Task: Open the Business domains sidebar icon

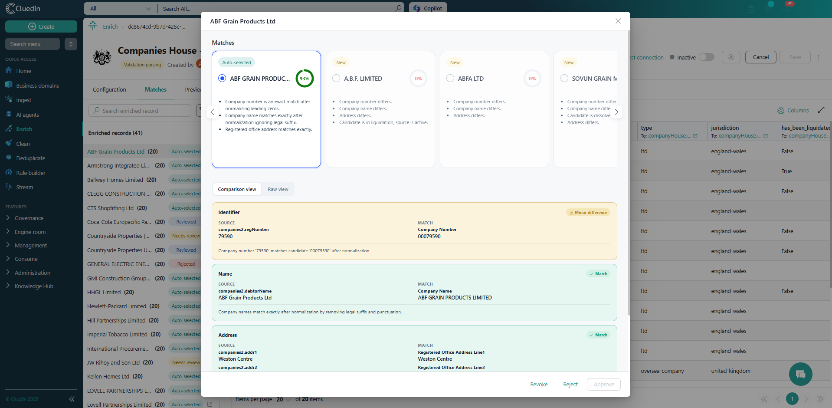Action: 9,85
